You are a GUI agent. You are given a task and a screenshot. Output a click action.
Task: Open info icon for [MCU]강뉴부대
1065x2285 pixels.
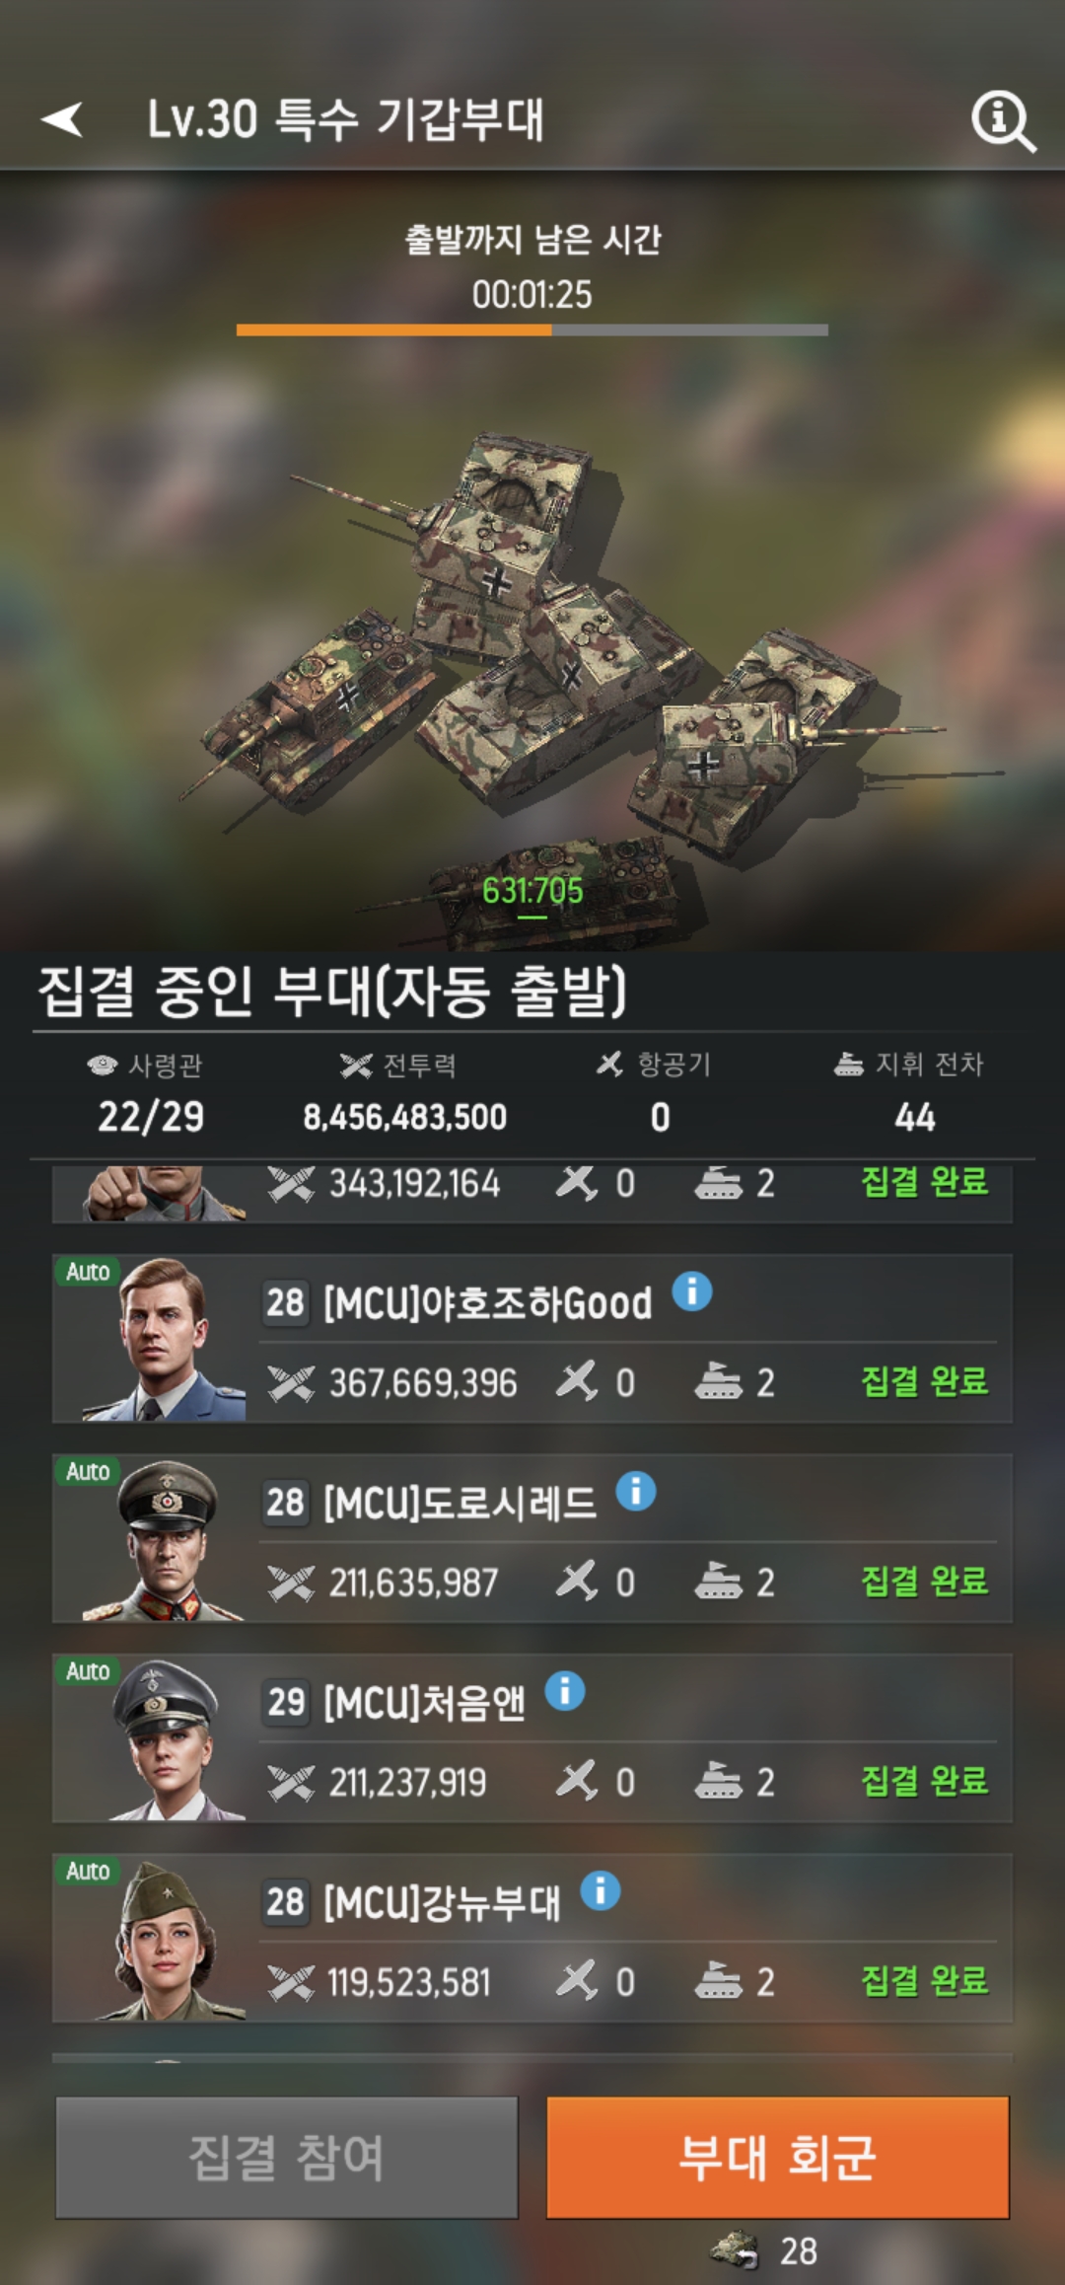tap(601, 1891)
